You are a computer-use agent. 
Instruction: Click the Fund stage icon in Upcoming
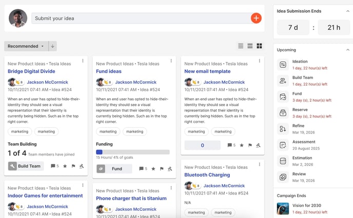283,97
